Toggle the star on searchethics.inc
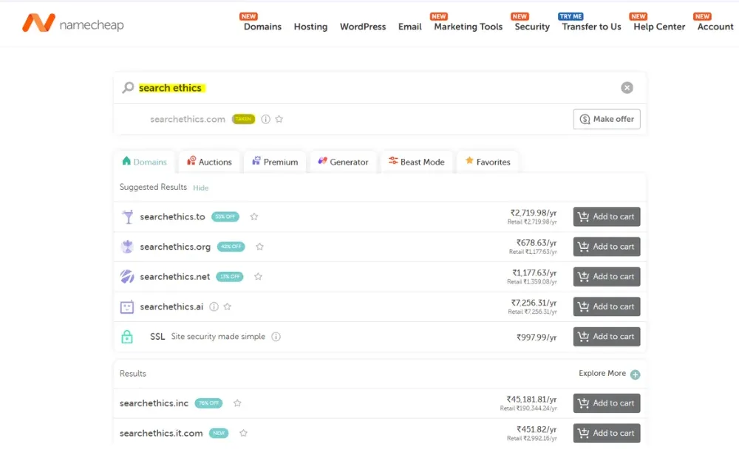 (237, 403)
